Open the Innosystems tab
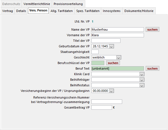Screen dimensions: 168x130 point(112,11)
